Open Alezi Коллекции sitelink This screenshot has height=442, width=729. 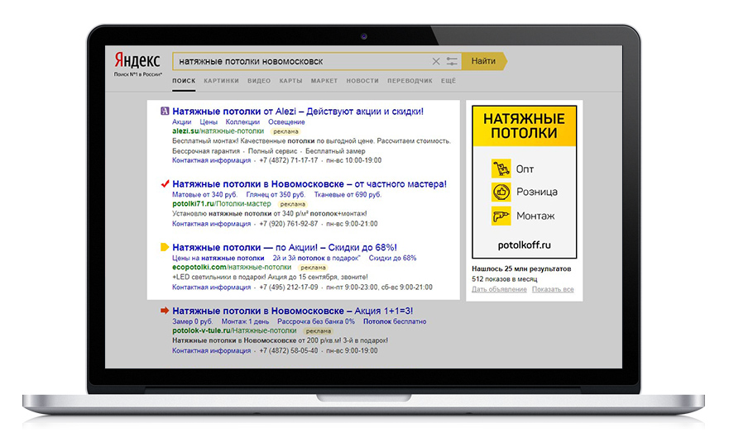pyautogui.click(x=242, y=122)
